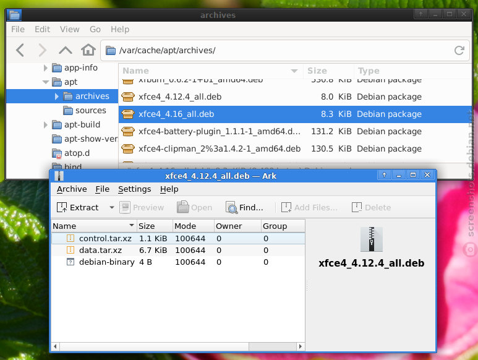Click the Ark window title bar icon
The image size is (478, 360).
pos(59,176)
